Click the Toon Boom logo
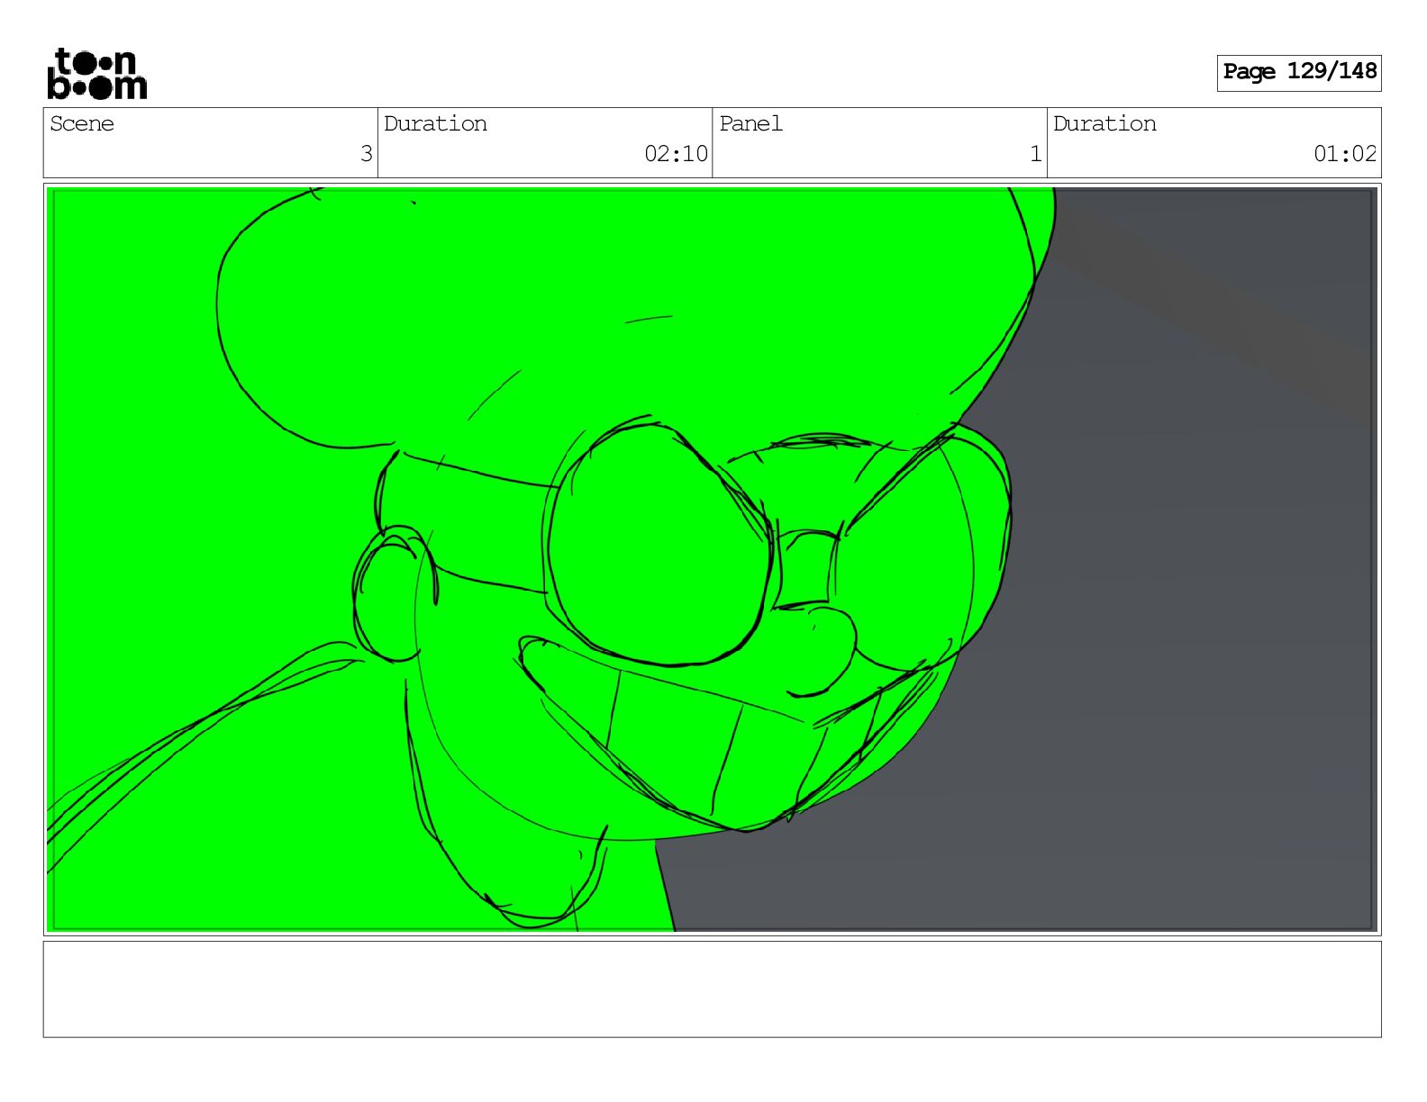Screen dimensions: 1427x1102 click(96, 73)
